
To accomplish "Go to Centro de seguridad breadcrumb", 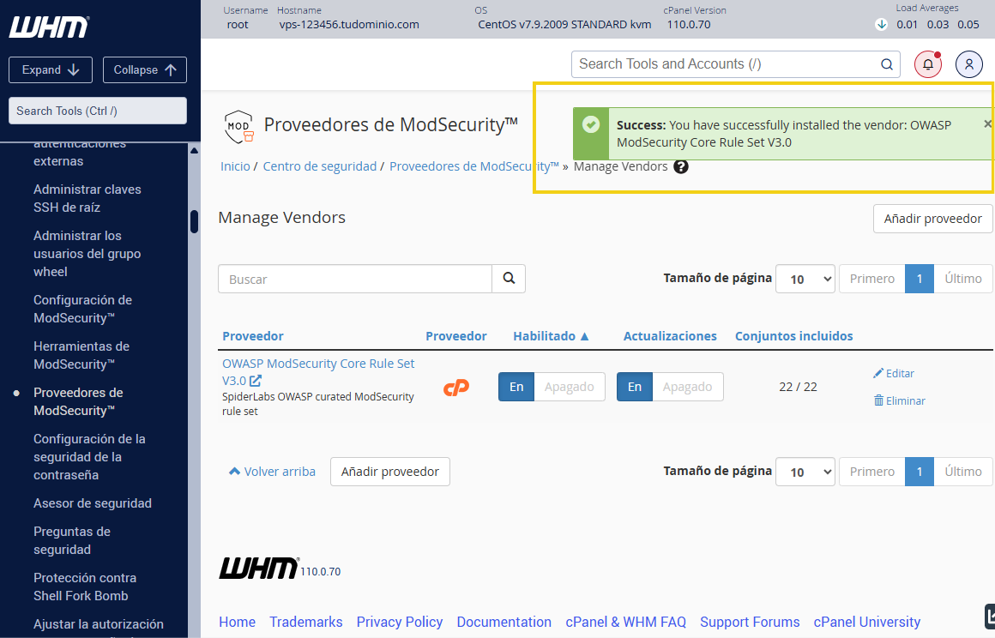I will pyautogui.click(x=320, y=166).
